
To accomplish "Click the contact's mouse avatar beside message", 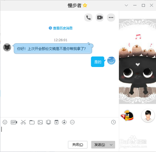I will [7, 47].
